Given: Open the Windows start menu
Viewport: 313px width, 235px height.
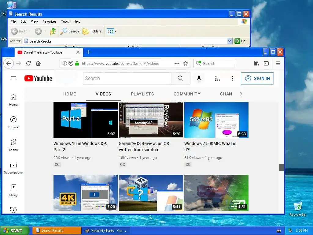Looking at the screenshot, I should click(15, 230).
